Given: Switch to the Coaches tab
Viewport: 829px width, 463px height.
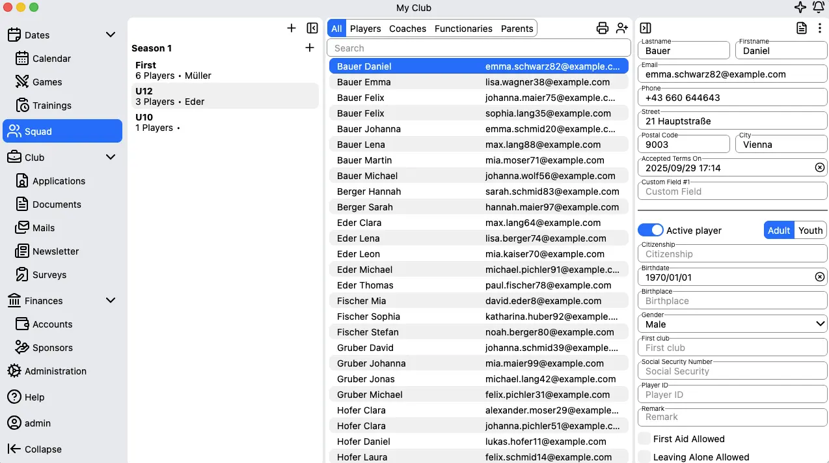Looking at the screenshot, I should tap(408, 29).
